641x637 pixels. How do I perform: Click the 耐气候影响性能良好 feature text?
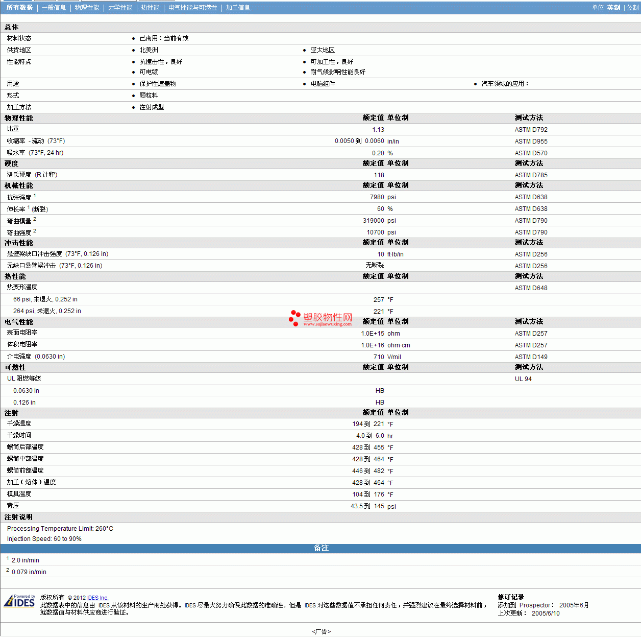tap(338, 72)
